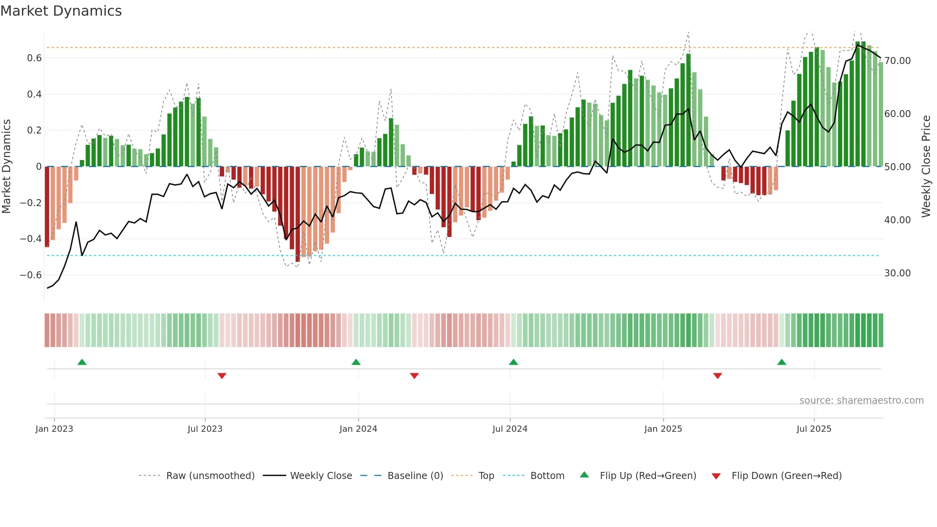Click the Jul 2023 x-axis label

[x=205, y=429]
